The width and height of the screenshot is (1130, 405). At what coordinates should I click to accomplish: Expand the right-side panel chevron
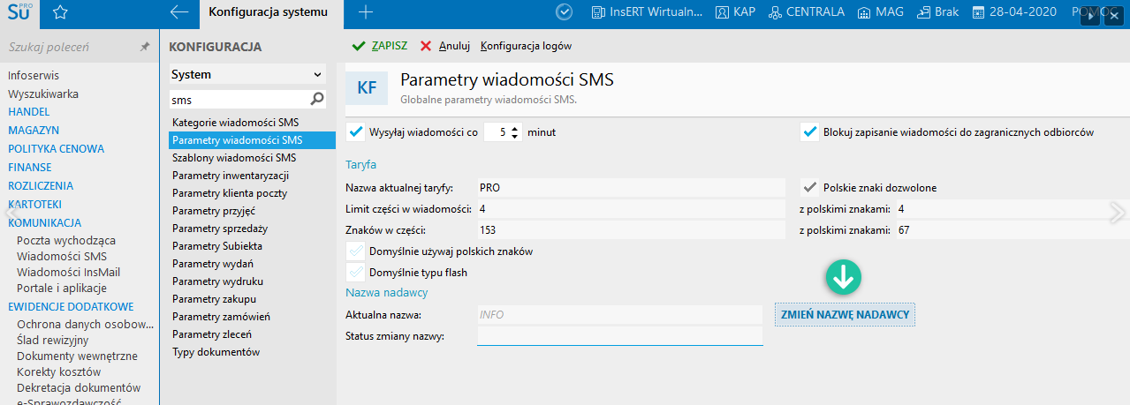[x=1118, y=212]
